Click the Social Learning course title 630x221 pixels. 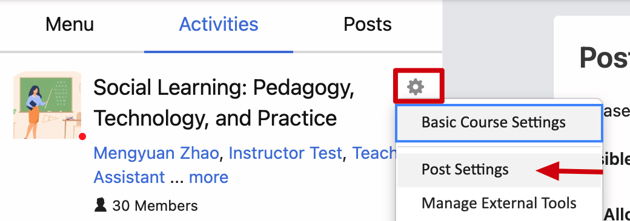(x=224, y=103)
